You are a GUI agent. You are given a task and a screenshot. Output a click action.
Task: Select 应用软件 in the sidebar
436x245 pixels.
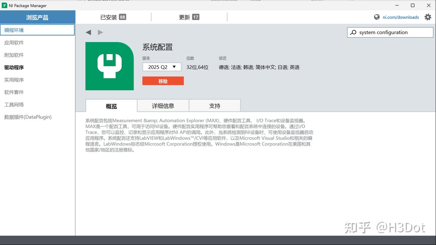(14, 42)
